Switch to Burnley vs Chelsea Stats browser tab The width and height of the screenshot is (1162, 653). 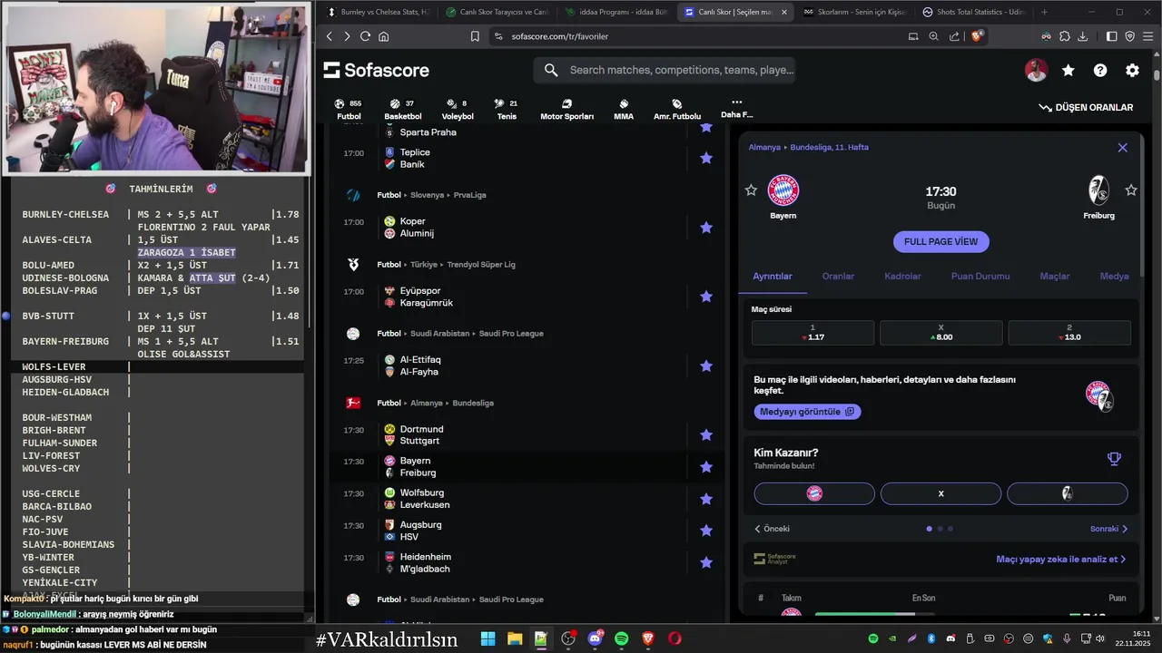tap(381, 12)
